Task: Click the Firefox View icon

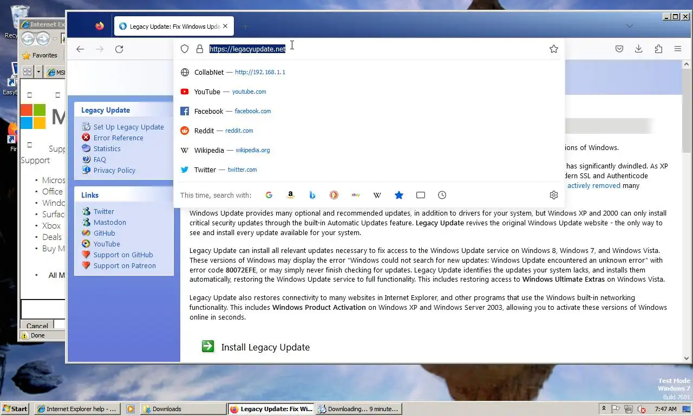Action: 100,26
